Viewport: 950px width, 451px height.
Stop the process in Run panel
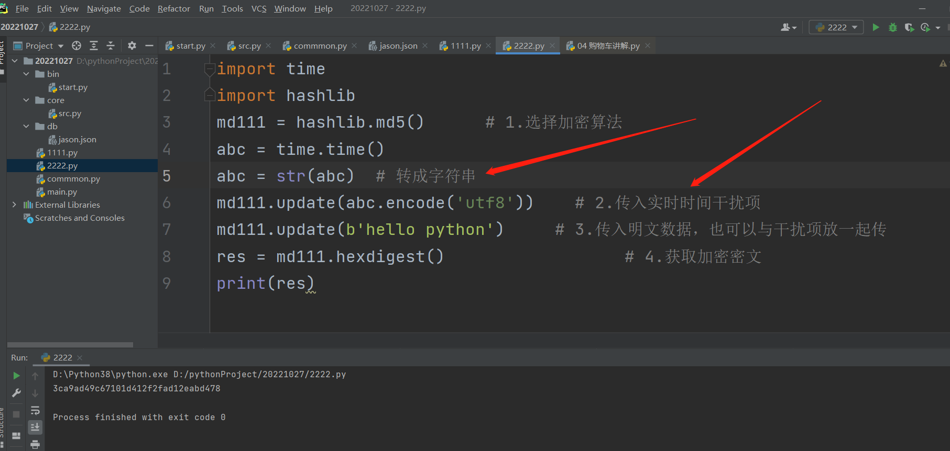(16, 414)
